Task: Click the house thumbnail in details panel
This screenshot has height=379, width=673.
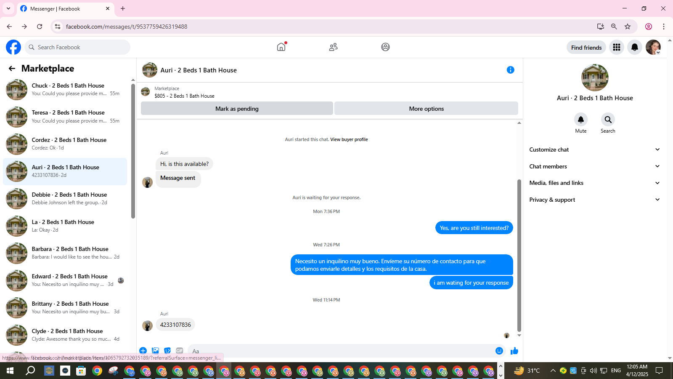Action: (595, 77)
